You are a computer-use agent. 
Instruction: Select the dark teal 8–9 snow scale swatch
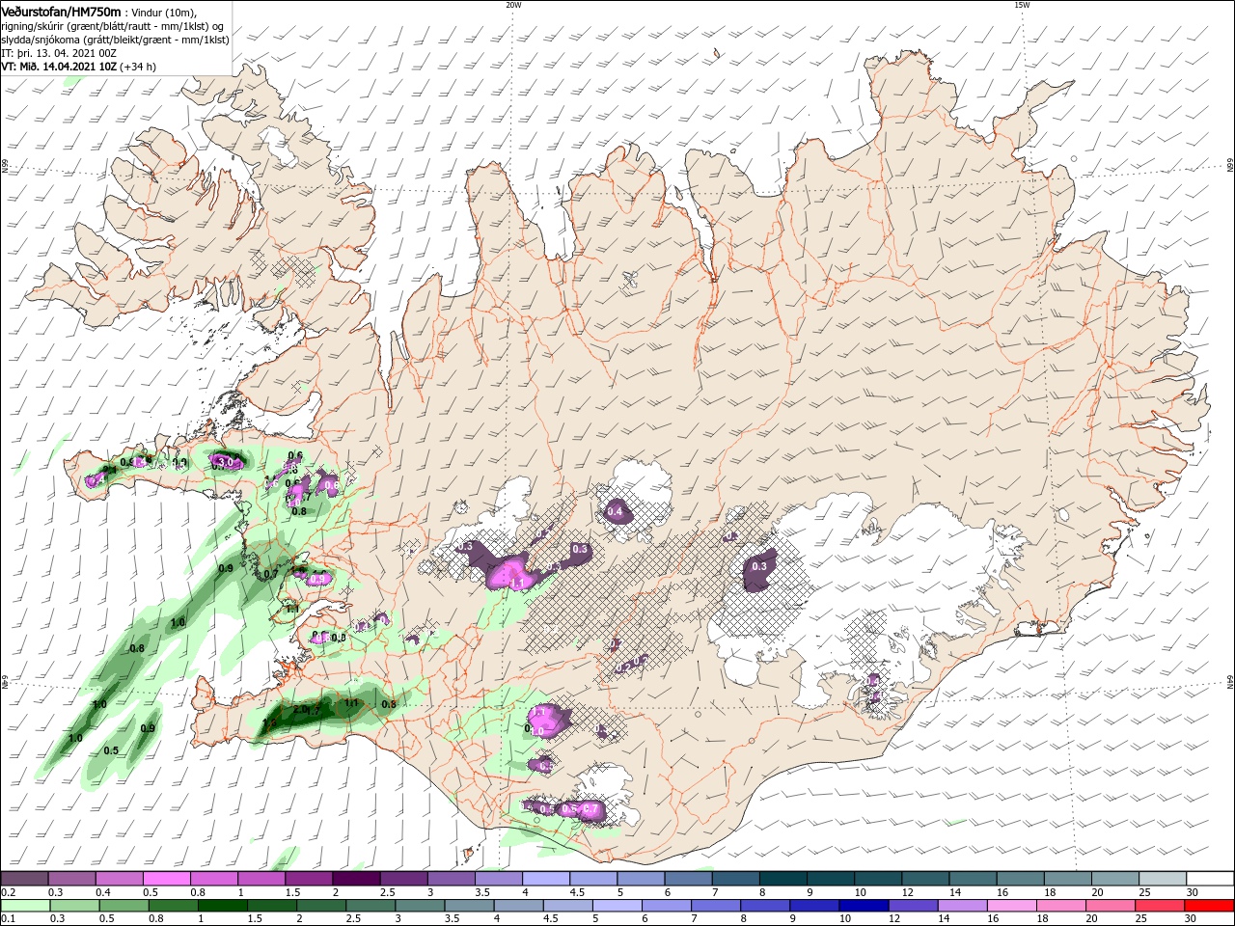point(782,879)
